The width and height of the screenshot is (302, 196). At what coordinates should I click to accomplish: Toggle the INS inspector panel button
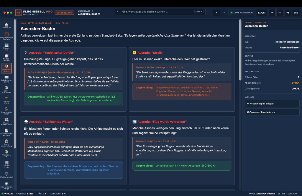(x=296, y=13)
